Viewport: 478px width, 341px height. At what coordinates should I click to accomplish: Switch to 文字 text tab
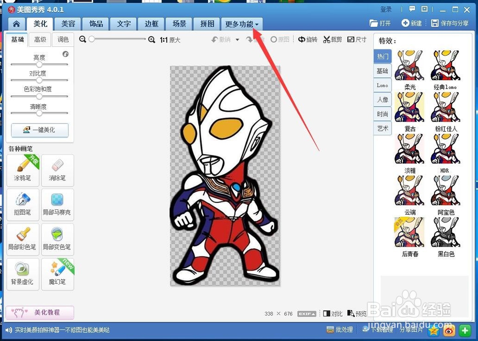click(124, 24)
